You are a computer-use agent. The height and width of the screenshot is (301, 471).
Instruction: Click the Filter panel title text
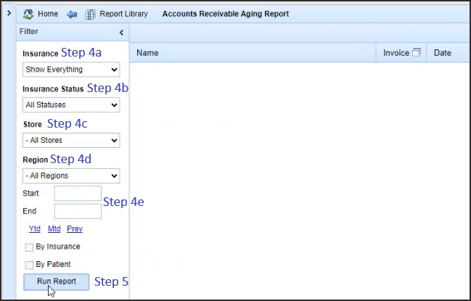coord(29,31)
